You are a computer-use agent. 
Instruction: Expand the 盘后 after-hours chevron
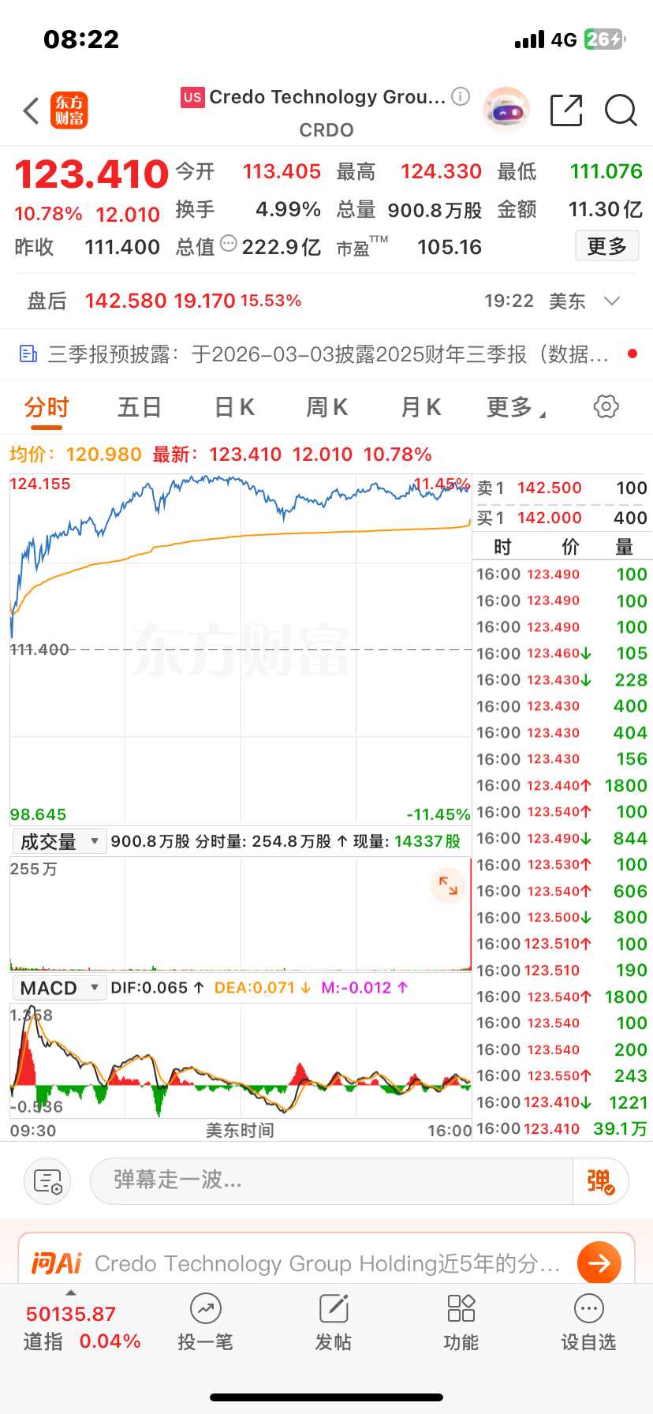[612, 301]
